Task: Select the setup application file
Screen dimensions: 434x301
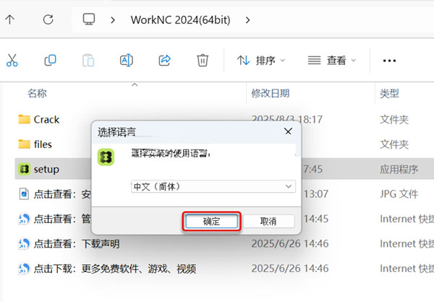Action: [x=46, y=170]
